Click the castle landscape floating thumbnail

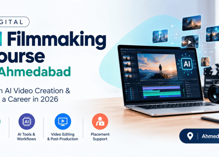(x=192, y=23)
